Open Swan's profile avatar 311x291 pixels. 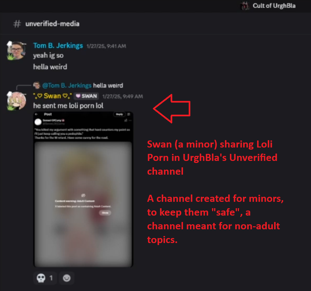(16, 101)
